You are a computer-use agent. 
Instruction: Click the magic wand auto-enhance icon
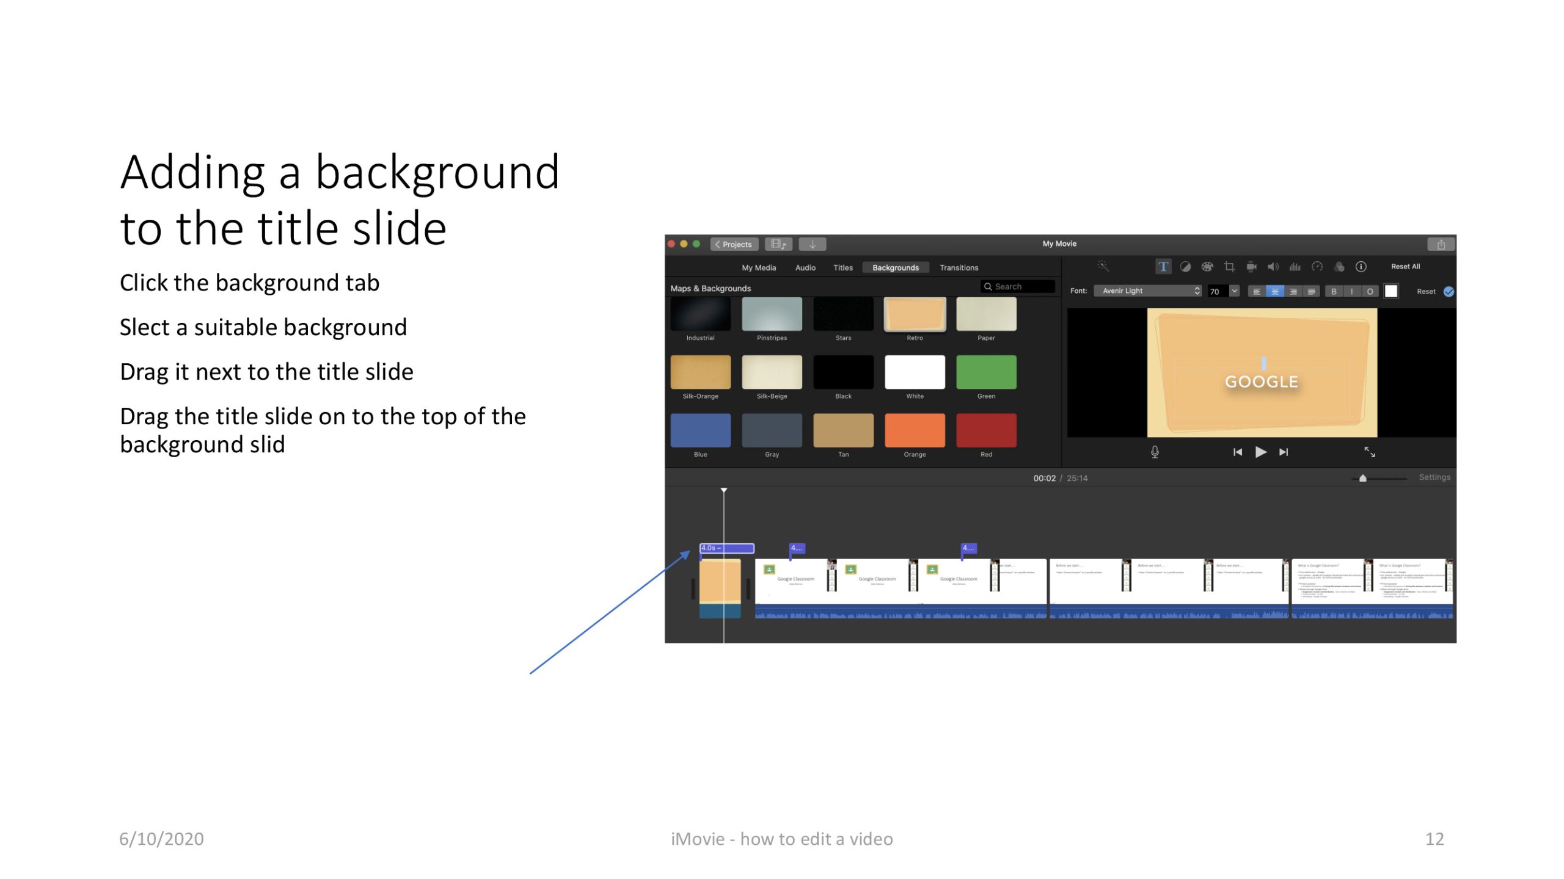[1103, 266]
